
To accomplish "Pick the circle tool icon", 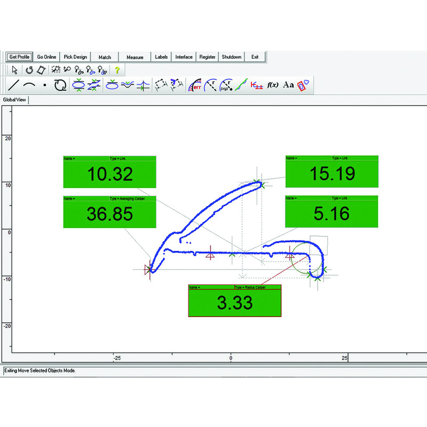I will coord(60,84).
